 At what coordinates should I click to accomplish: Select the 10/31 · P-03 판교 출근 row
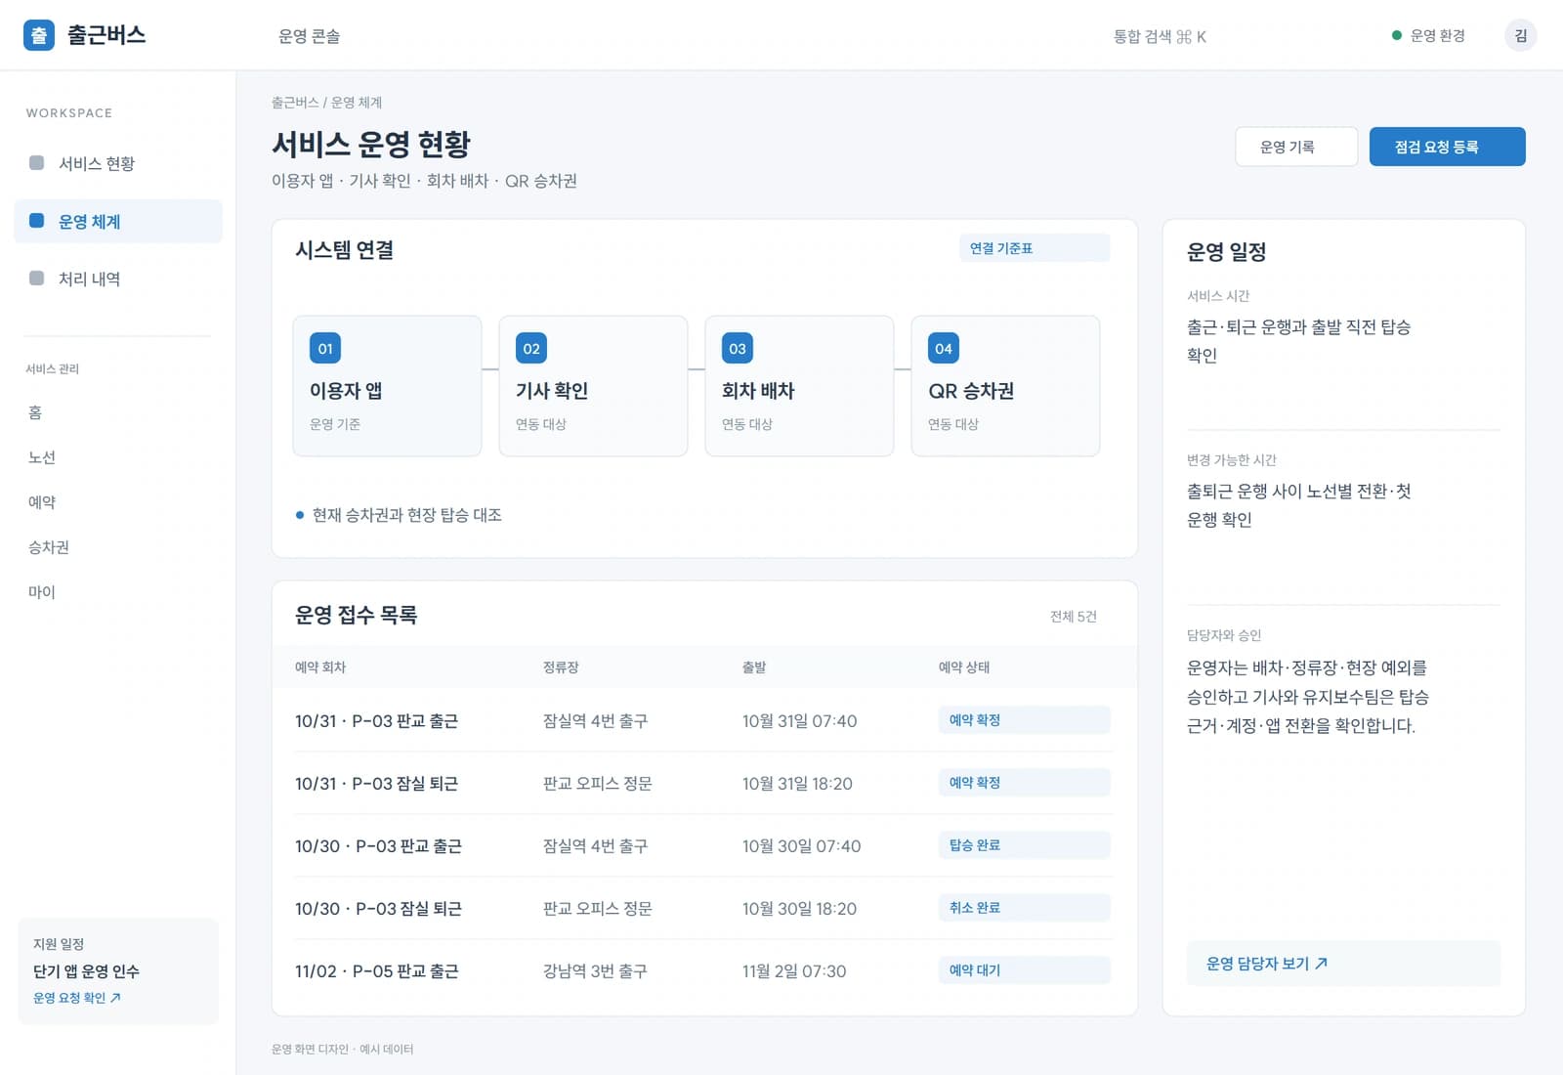tap(703, 720)
